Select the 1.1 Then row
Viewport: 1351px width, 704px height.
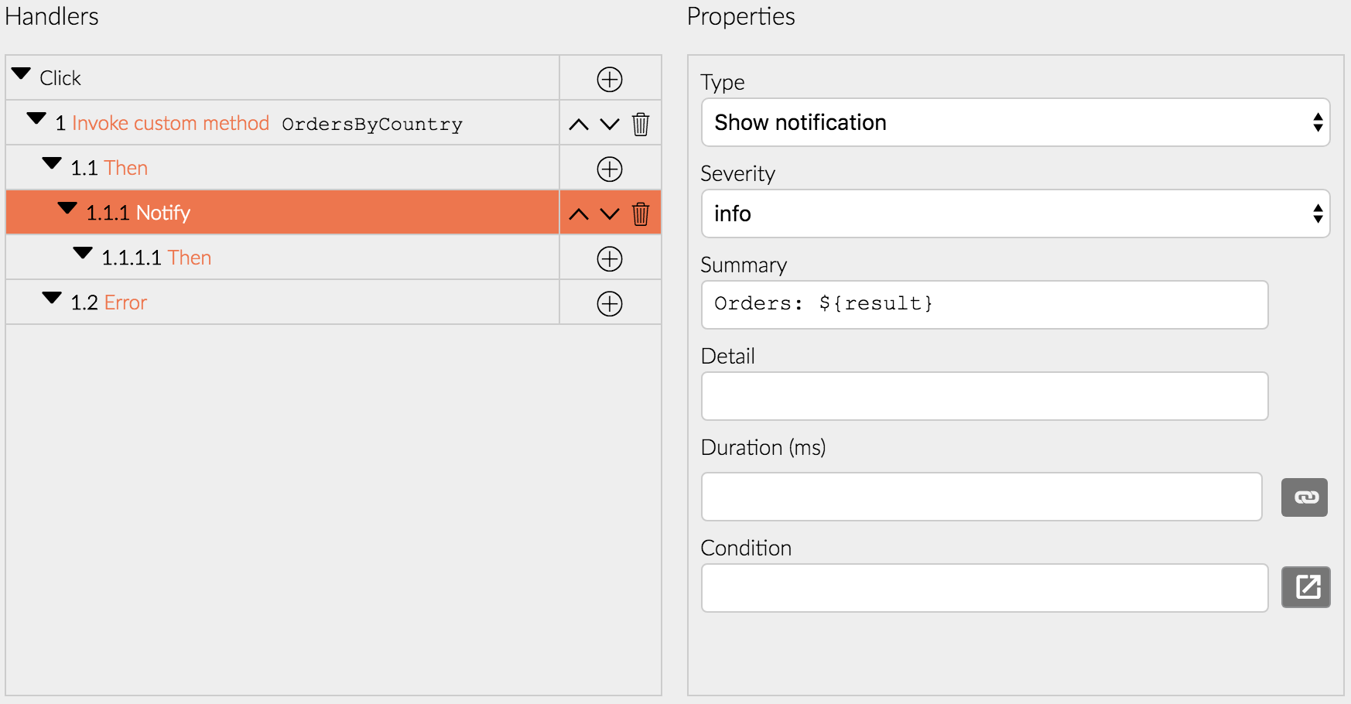(x=282, y=168)
